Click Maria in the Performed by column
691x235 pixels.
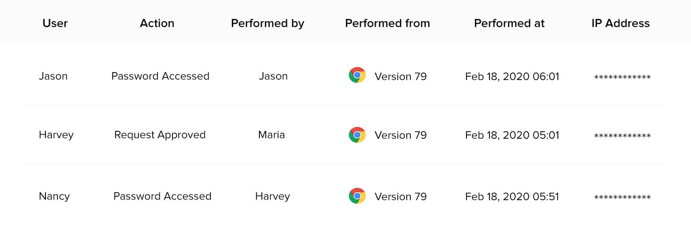tap(271, 135)
